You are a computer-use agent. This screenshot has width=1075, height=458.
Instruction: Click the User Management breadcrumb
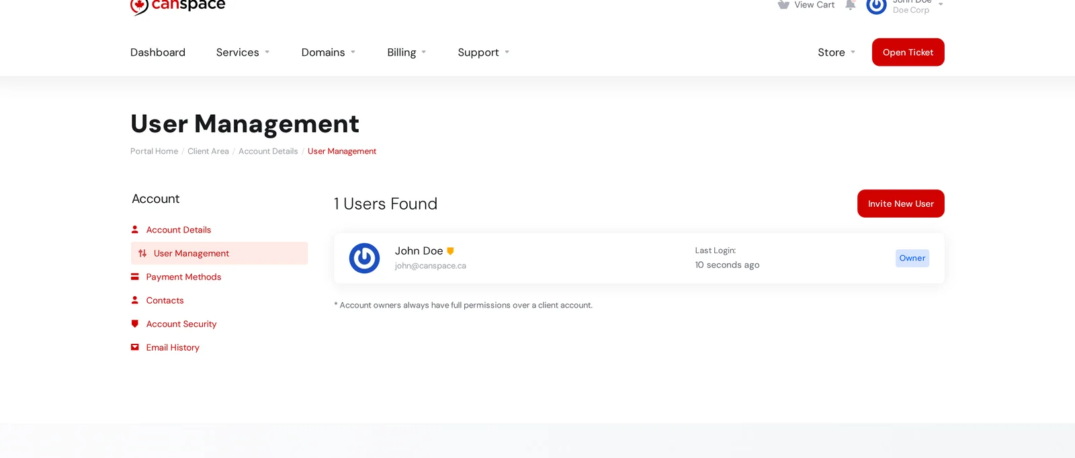tap(342, 151)
